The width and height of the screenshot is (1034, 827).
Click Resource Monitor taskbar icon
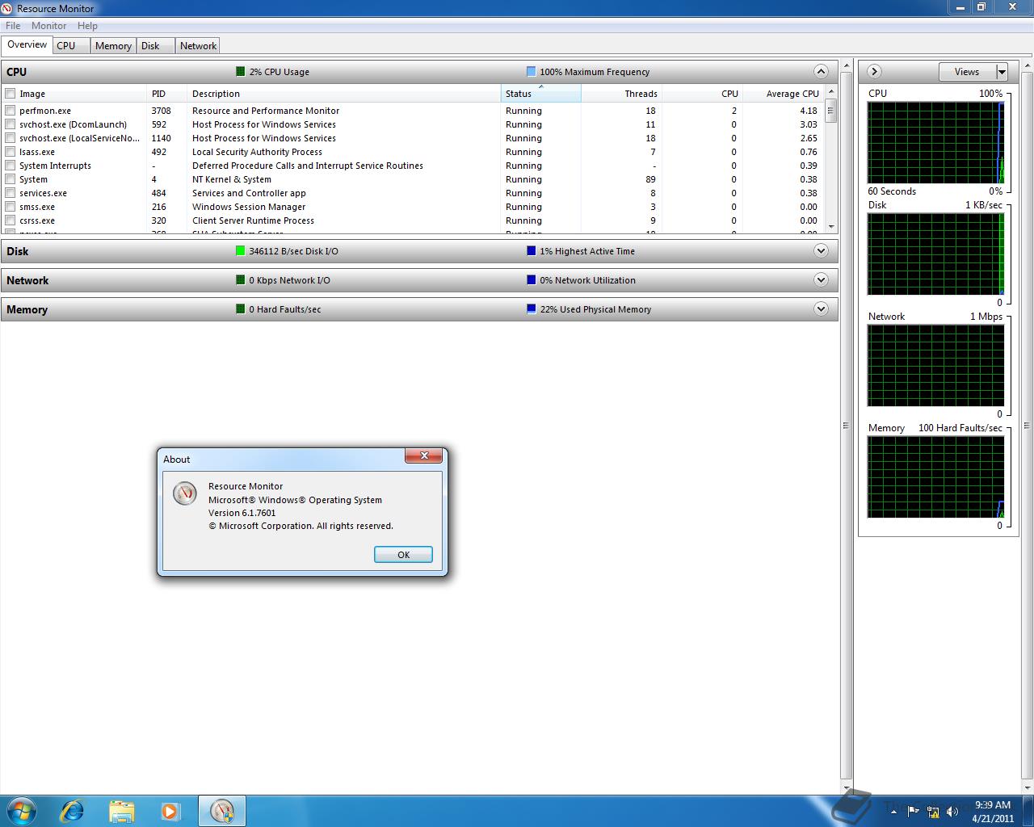pos(221,811)
